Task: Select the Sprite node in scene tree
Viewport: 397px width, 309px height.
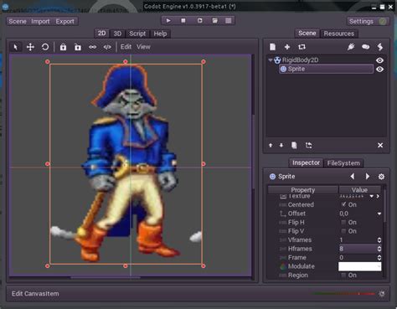Action: click(x=326, y=69)
